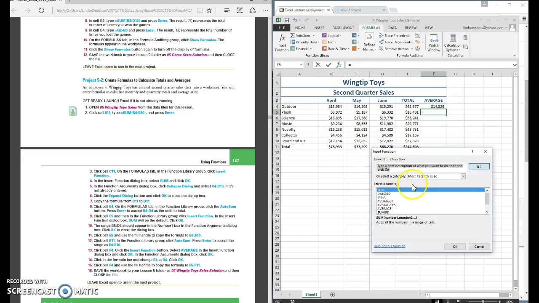This screenshot has height=303, width=539.
Task: Click the Favorites star in browser
Action: (209, 11)
